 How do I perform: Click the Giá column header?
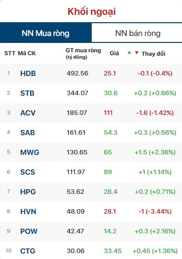coord(114,53)
